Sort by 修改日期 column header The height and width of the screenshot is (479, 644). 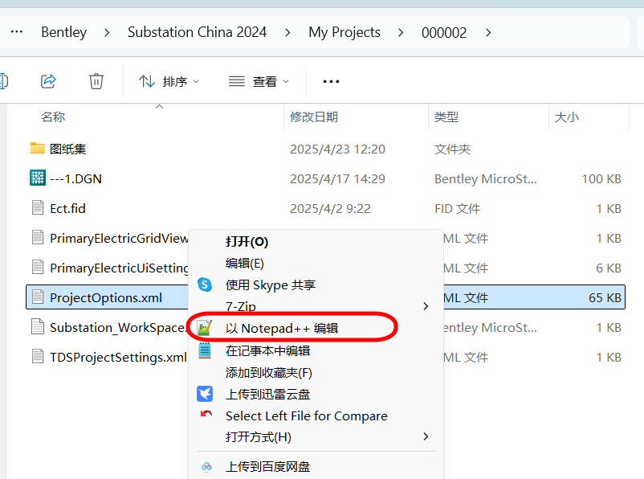click(x=314, y=117)
